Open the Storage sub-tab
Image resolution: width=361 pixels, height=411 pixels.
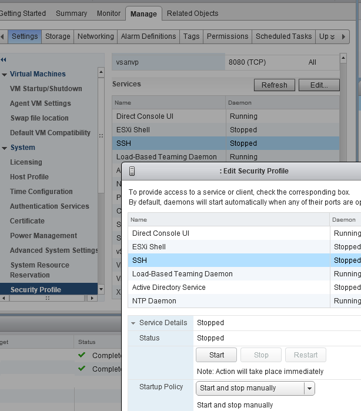coord(58,36)
